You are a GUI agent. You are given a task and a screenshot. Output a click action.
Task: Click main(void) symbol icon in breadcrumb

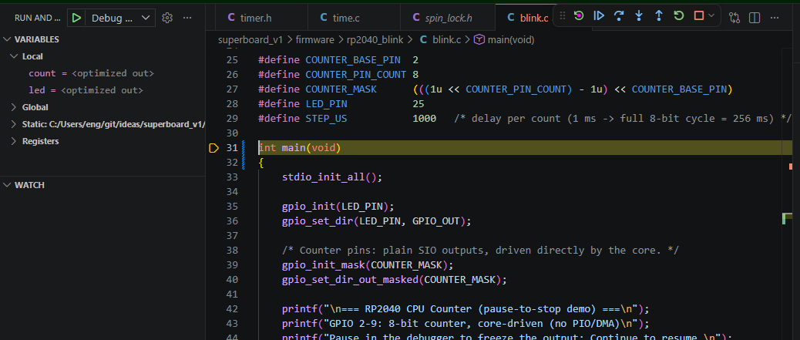[x=479, y=39]
